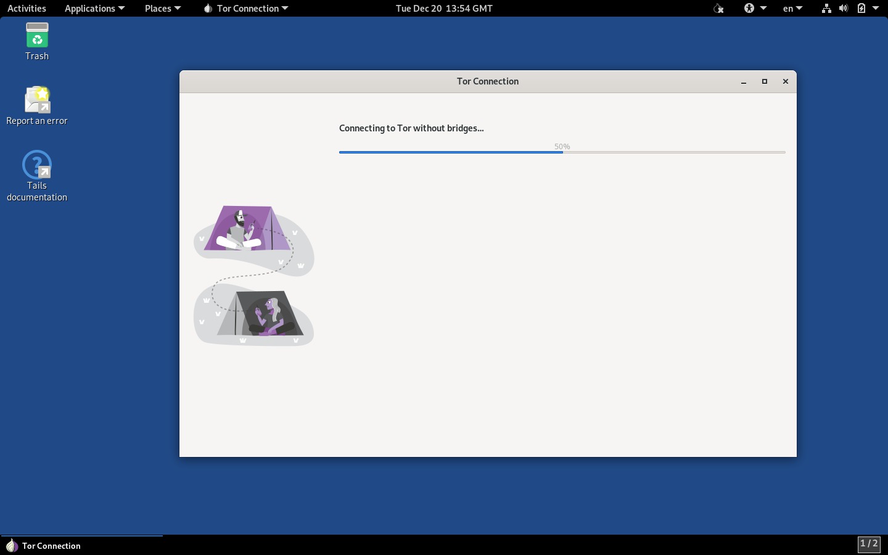The height and width of the screenshot is (555, 888).
Task: Close the Tor Connection window
Action: (786, 81)
